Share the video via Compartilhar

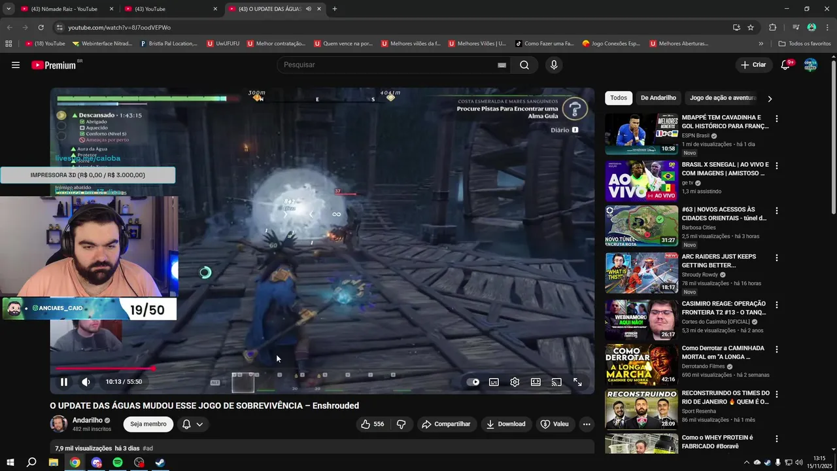point(447,424)
